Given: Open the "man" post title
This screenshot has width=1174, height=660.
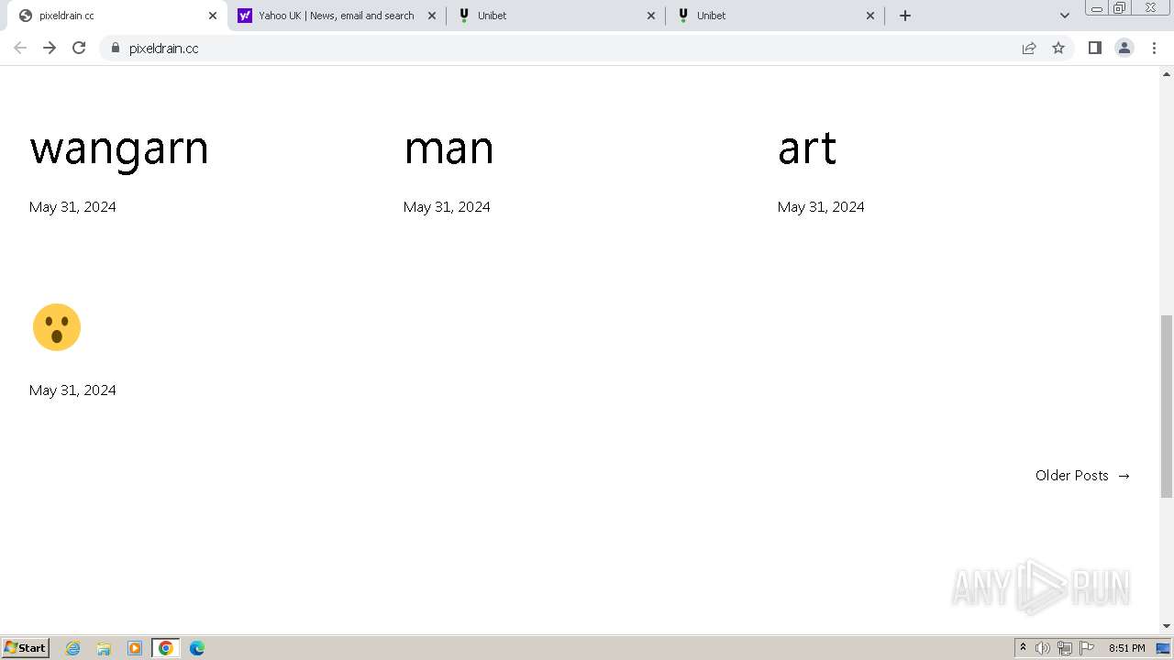Looking at the screenshot, I should 449,148.
